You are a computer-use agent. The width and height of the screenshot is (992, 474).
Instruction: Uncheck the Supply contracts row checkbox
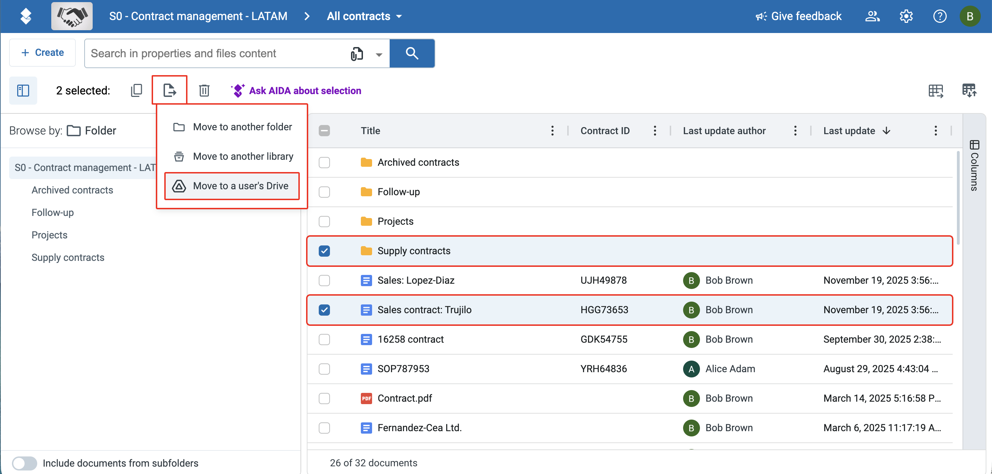pos(324,251)
